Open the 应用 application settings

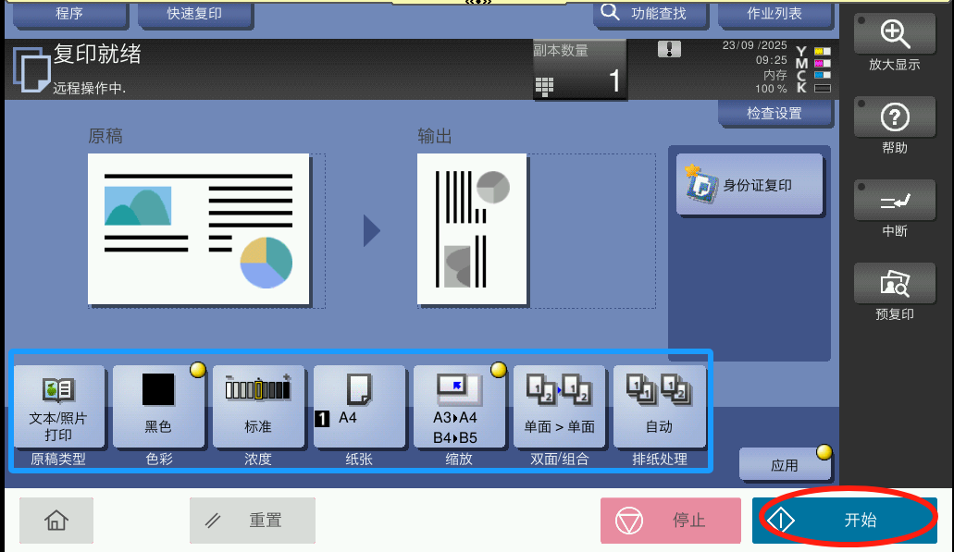tap(785, 465)
